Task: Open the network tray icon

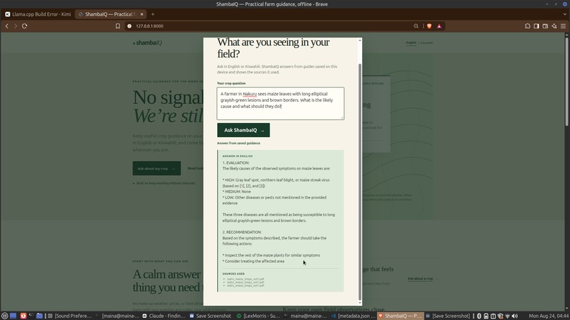Action: (508, 316)
